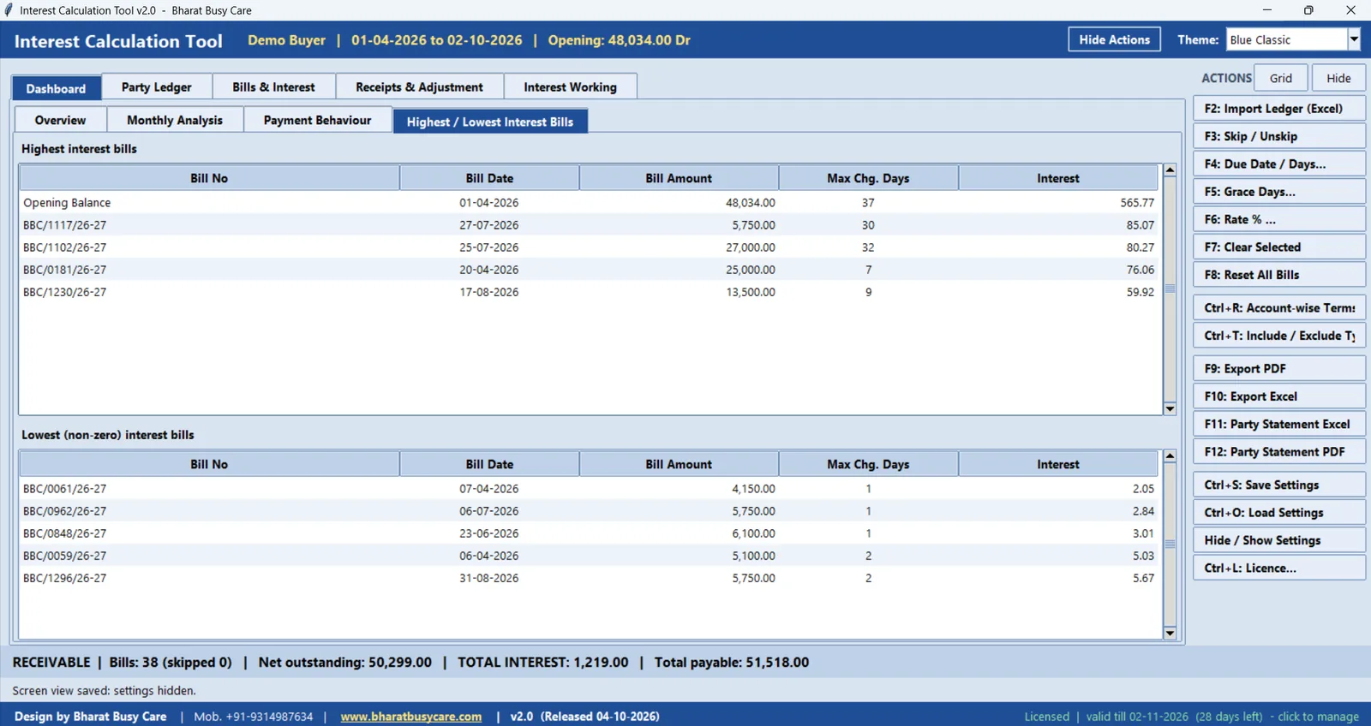Switch to the Dashboard tab

56,88
